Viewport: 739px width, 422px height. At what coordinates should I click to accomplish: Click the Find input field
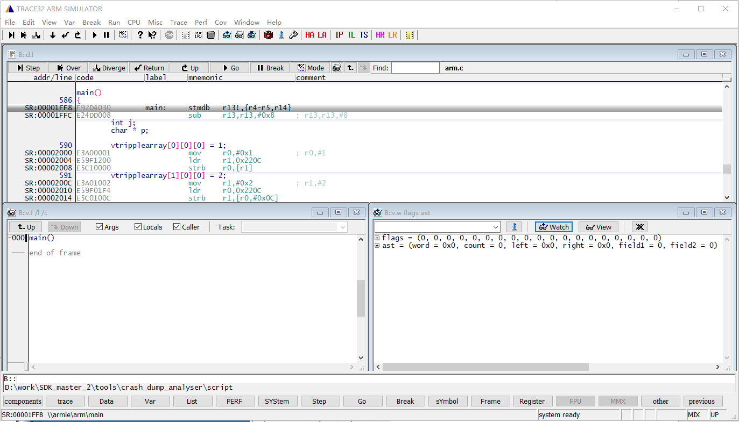[415, 68]
